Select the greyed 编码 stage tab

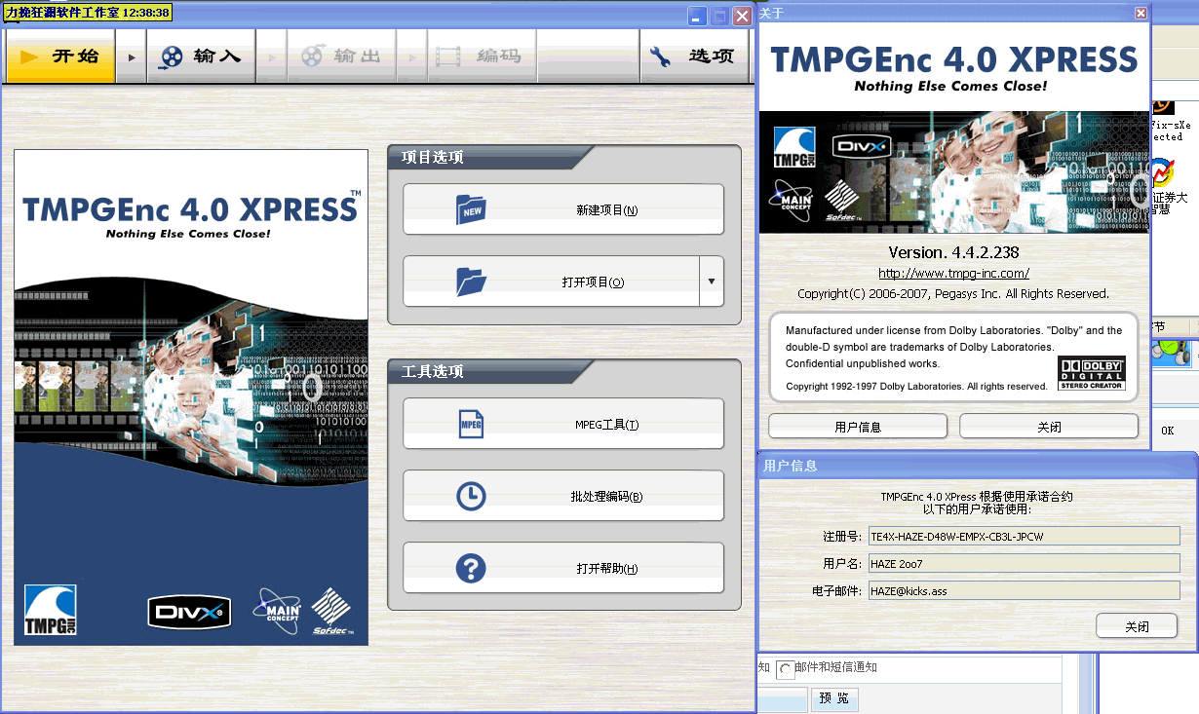coord(482,56)
